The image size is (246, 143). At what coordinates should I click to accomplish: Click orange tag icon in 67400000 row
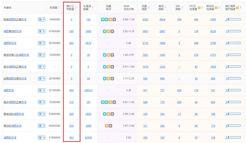tap(108, 31)
